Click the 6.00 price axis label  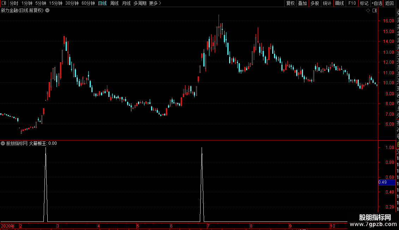tap(389, 124)
